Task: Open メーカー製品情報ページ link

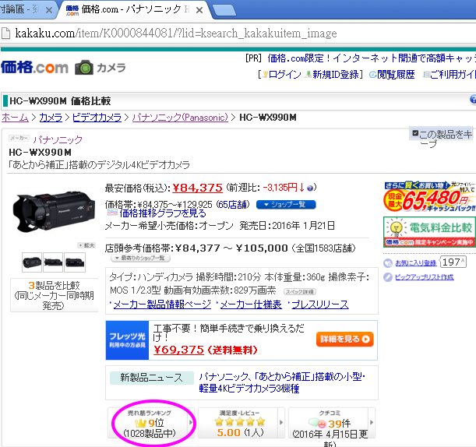Action: pos(162,304)
